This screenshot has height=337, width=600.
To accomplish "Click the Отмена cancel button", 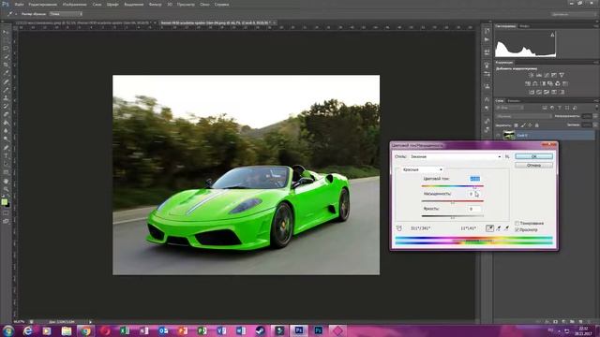I will click(x=533, y=166).
